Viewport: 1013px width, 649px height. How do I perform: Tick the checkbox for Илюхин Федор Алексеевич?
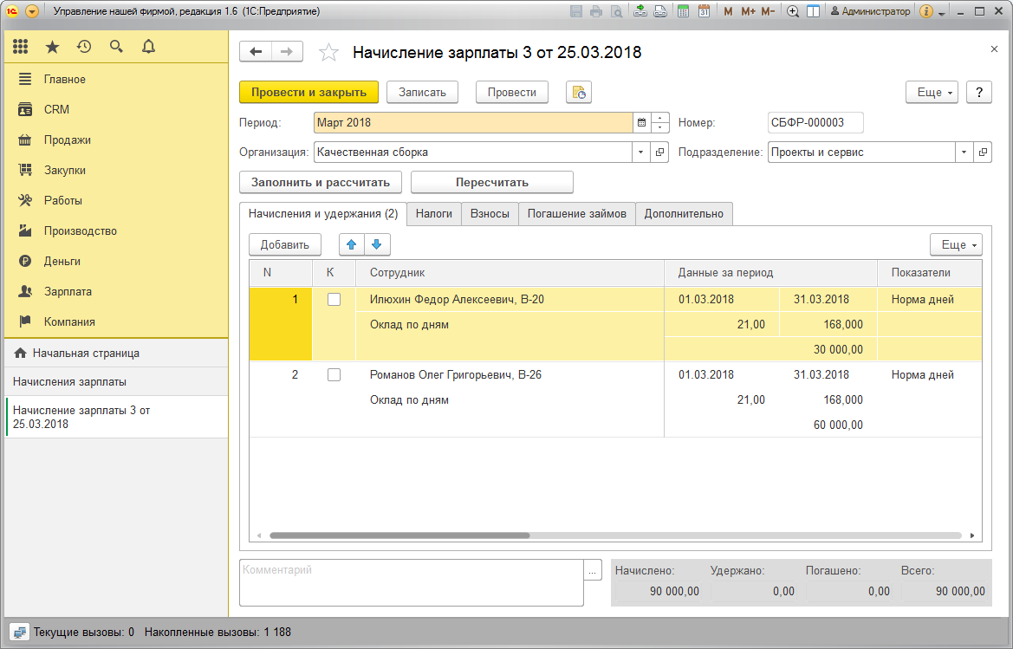[x=334, y=300]
